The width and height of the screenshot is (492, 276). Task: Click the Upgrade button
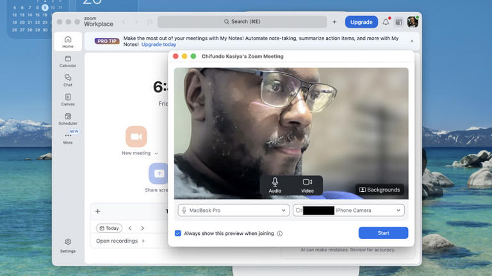[x=361, y=22]
